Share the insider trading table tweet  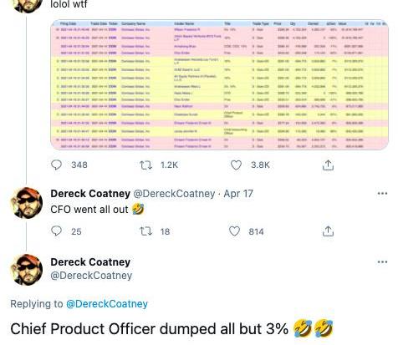[x=328, y=165]
